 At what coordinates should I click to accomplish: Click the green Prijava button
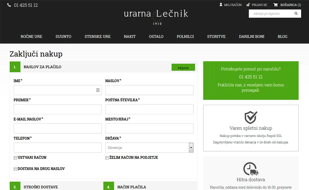tap(183, 67)
